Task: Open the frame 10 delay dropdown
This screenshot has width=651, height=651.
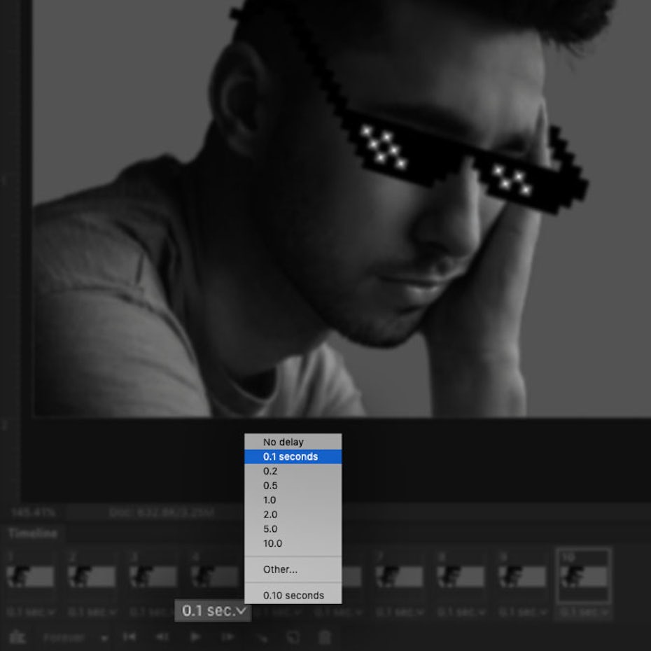Action: click(x=582, y=612)
